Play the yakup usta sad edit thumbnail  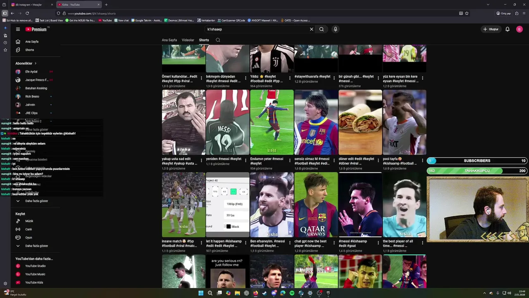pos(183,122)
